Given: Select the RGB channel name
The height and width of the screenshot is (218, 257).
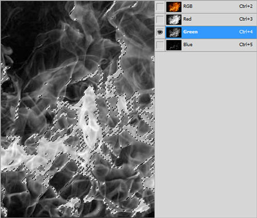Looking at the screenshot, I should click(188, 6).
